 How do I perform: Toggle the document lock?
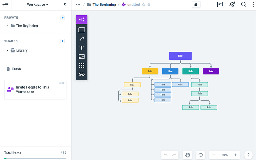pyautogui.click(x=196, y=5)
